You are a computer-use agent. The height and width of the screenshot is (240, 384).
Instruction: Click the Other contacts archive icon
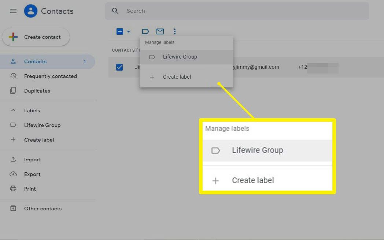click(x=13, y=208)
